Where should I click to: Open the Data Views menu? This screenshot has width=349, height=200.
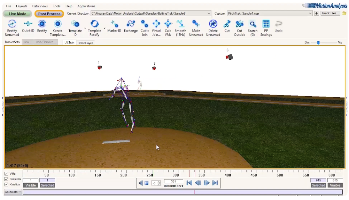pyautogui.click(x=39, y=6)
